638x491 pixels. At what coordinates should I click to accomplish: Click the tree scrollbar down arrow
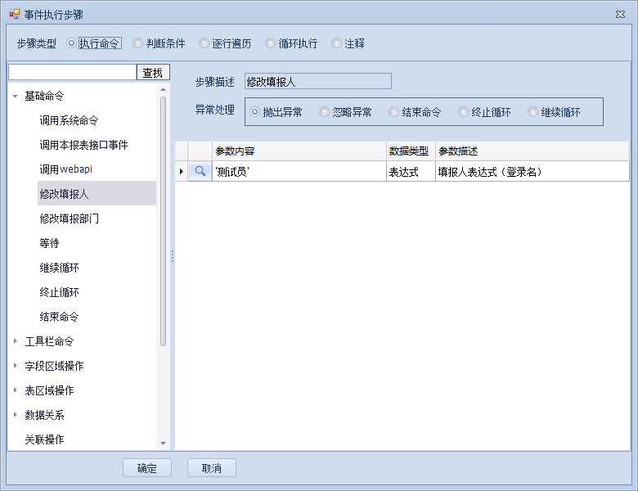(164, 443)
